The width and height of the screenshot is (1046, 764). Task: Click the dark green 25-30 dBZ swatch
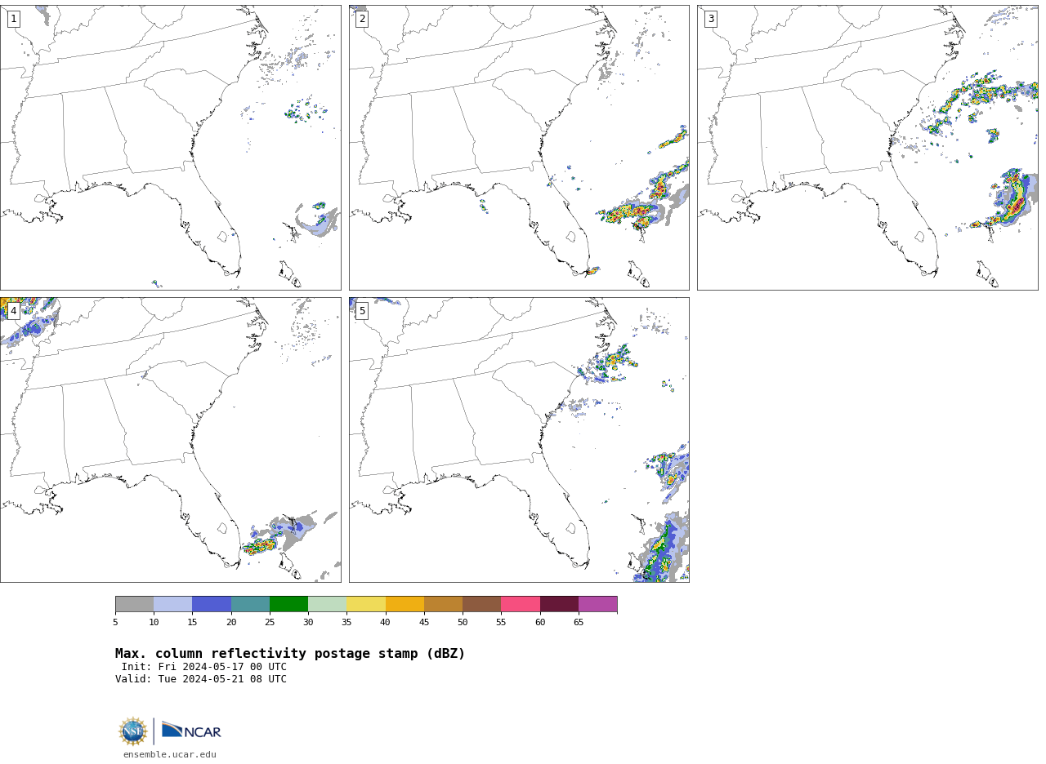click(288, 604)
